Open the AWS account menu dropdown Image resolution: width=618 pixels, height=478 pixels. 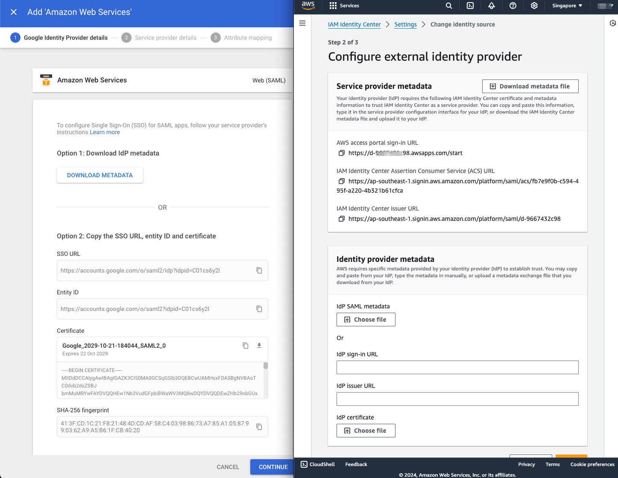606,6
